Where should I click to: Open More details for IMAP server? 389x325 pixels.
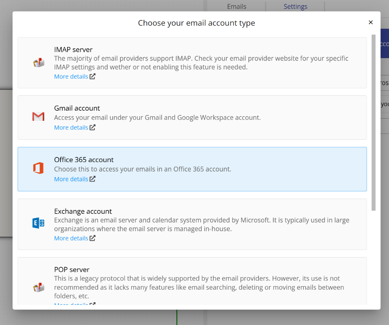tap(71, 76)
